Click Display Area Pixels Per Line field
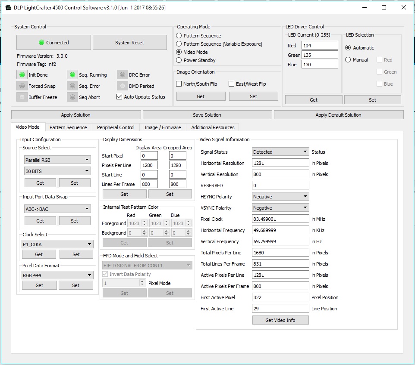The image size is (415, 365). [x=149, y=165]
